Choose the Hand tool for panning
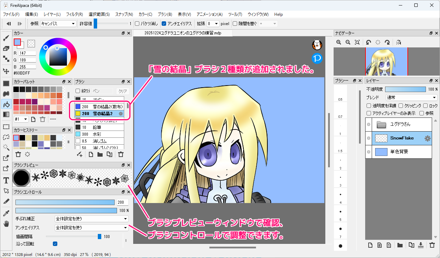 coord(6,224)
